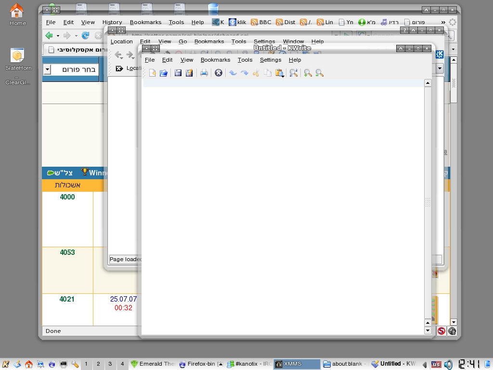Viewport: 493px width, 370px height.
Task: Switch to XMMS taskbar entry
Action: 297,364
